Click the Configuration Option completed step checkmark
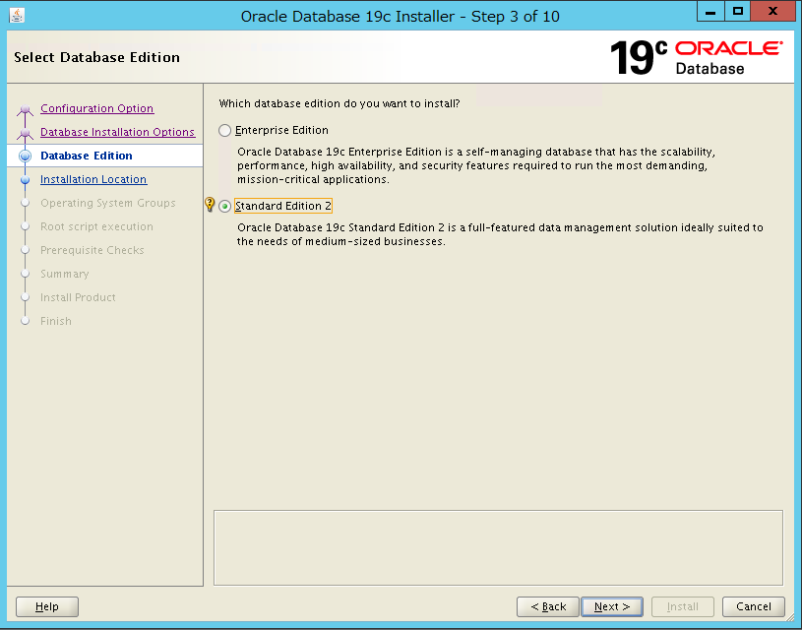 tap(24, 108)
